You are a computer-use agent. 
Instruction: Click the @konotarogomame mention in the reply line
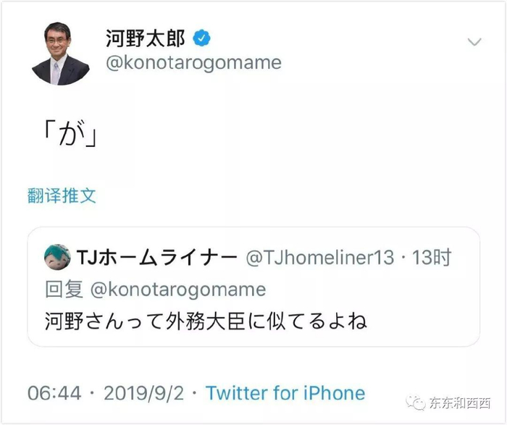(x=177, y=290)
